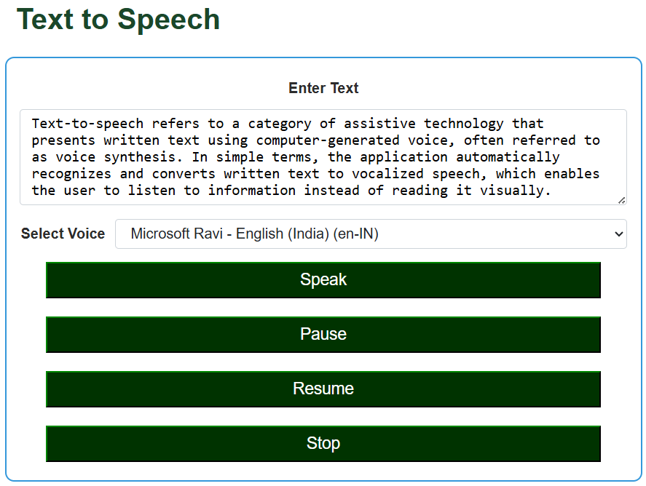Click inside the Enter Text textarea

(323, 157)
